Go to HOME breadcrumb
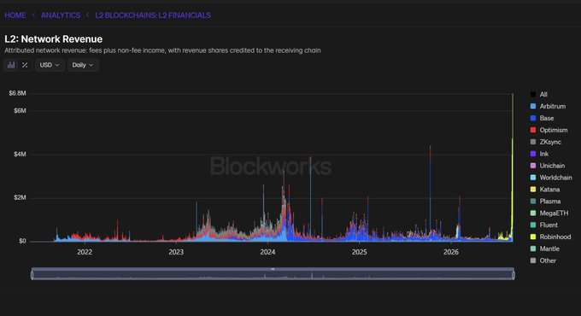Image resolution: width=581 pixels, height=316 pixels. [15, 15]
